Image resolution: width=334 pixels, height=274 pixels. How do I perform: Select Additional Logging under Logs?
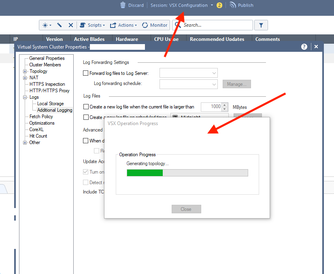(55, 110)
